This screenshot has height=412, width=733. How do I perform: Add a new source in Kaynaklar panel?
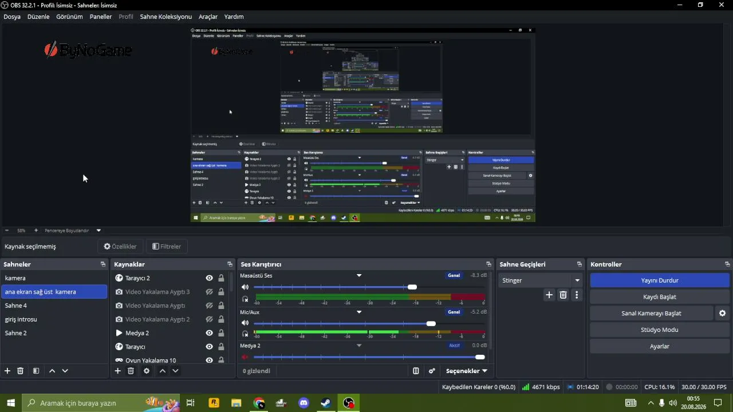pyautogui.click(x=118, y=371)
